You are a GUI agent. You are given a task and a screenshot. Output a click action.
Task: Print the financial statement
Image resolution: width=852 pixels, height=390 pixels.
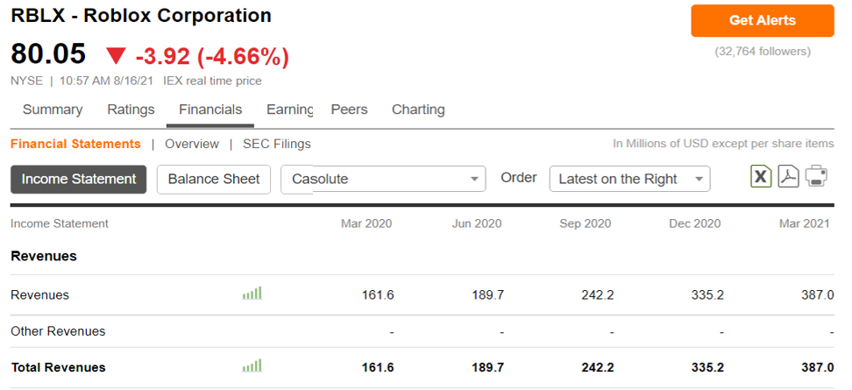click(816, 177)
